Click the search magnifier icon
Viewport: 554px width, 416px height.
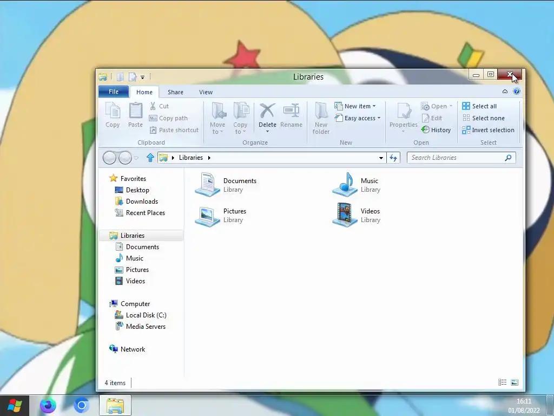(508, 158)
